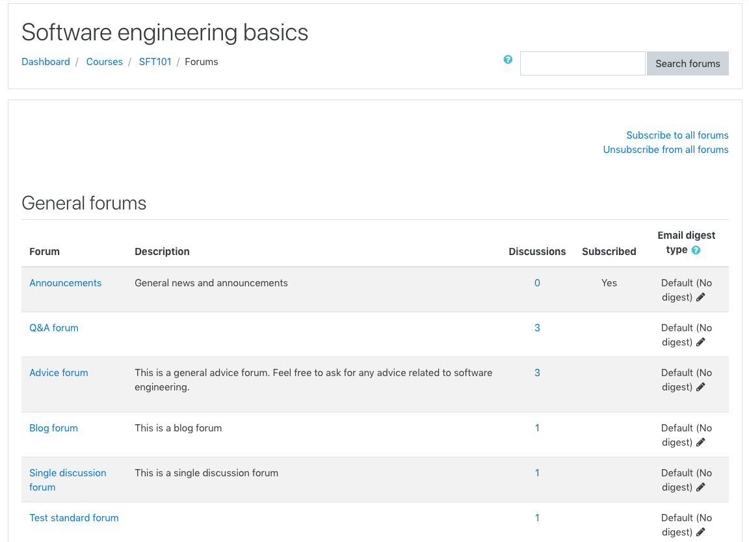Open Courses breadcrumb link
Viewport: 749px width, 542px height.
(105, 62)
